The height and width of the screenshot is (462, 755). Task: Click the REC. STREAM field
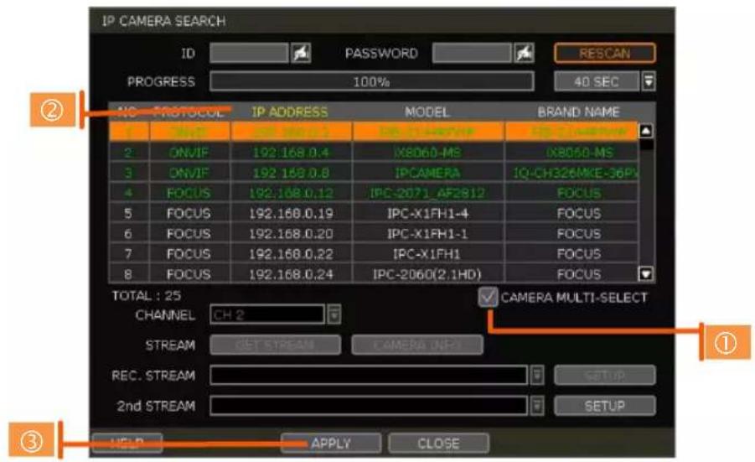tap(369, 375)
